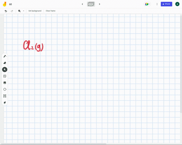This screenshot has height=145, width=182.
Task: Activate the Select arrow tool
Action: click(5, 69)
